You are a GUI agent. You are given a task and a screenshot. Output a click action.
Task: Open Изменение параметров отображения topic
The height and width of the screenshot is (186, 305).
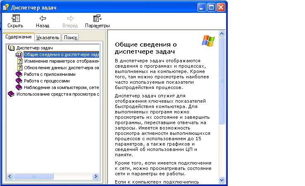tap(62, 61)
